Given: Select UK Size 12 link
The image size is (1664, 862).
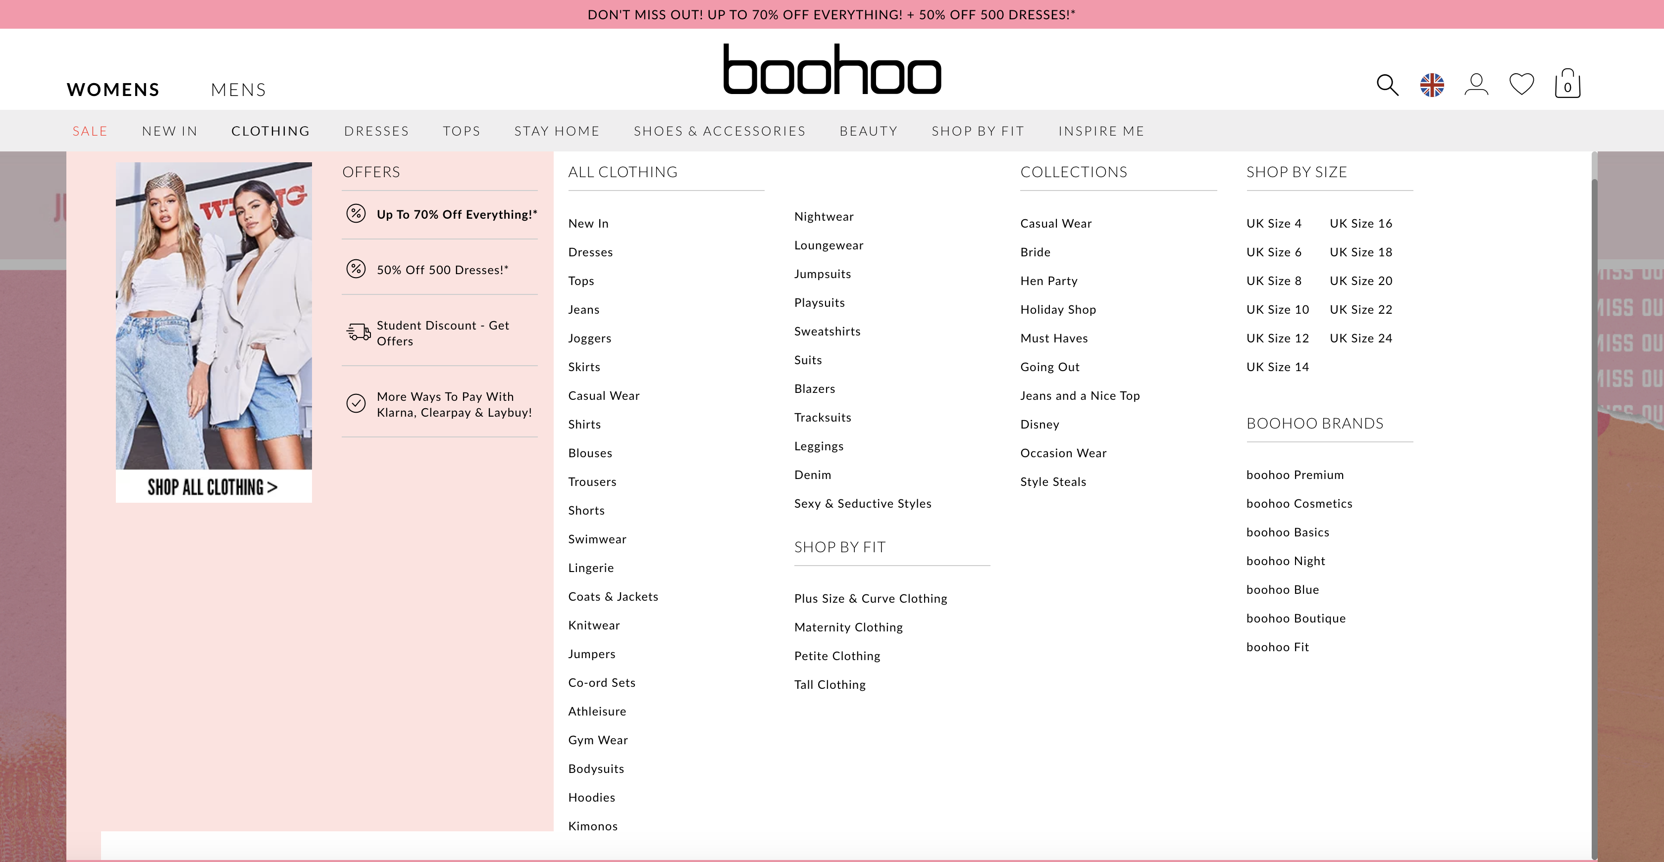Looking at the screenshot, I should point(1277,338).
